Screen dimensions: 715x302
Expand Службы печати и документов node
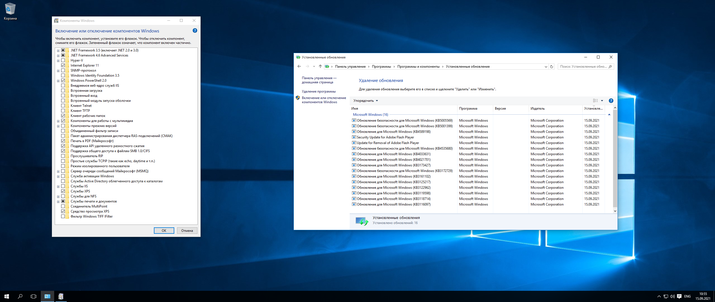(58, 202)
